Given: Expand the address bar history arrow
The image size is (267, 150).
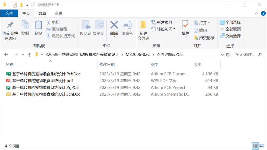Looking at the screenshot, I should point(222,55).
